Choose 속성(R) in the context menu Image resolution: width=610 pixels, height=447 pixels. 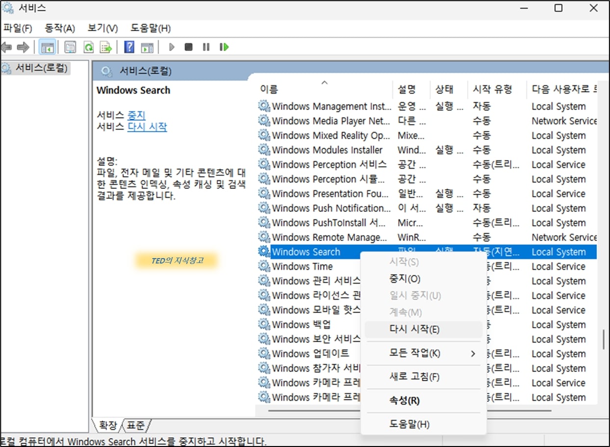(424, 400)
